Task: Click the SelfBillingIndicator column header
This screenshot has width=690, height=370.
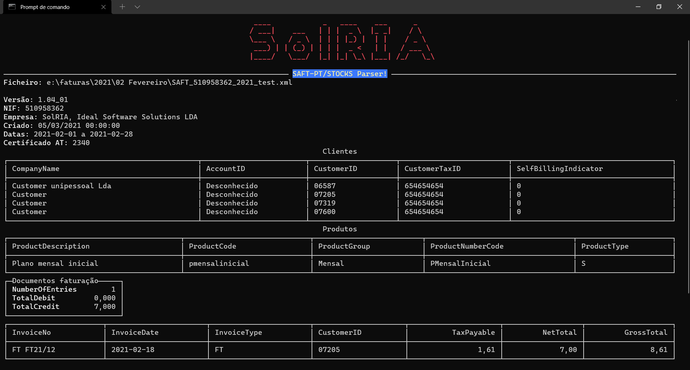Action: pos(560,168)
